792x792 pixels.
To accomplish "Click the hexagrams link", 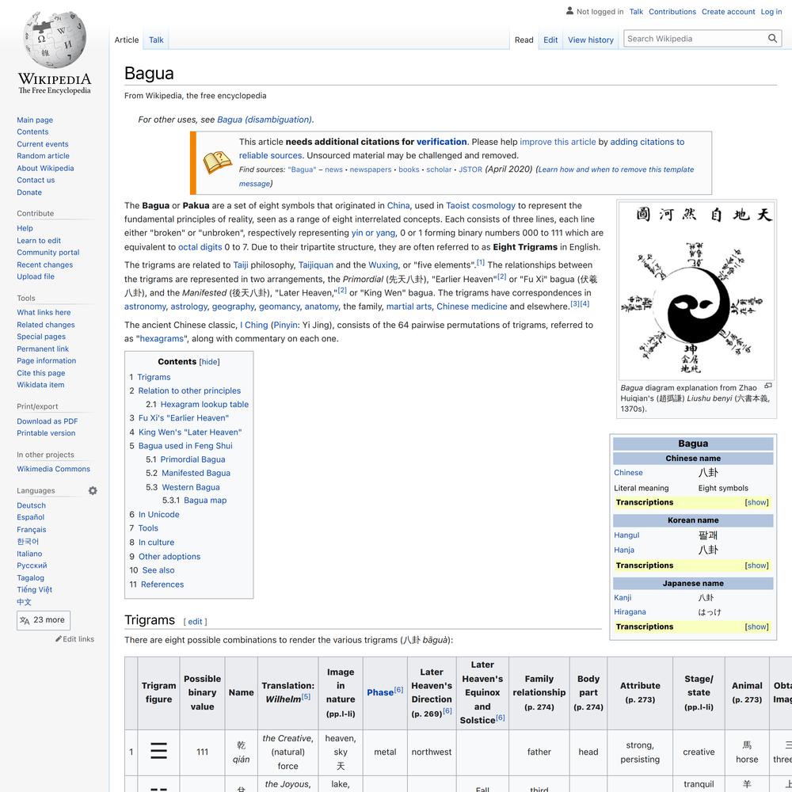I will click(162, 339).
